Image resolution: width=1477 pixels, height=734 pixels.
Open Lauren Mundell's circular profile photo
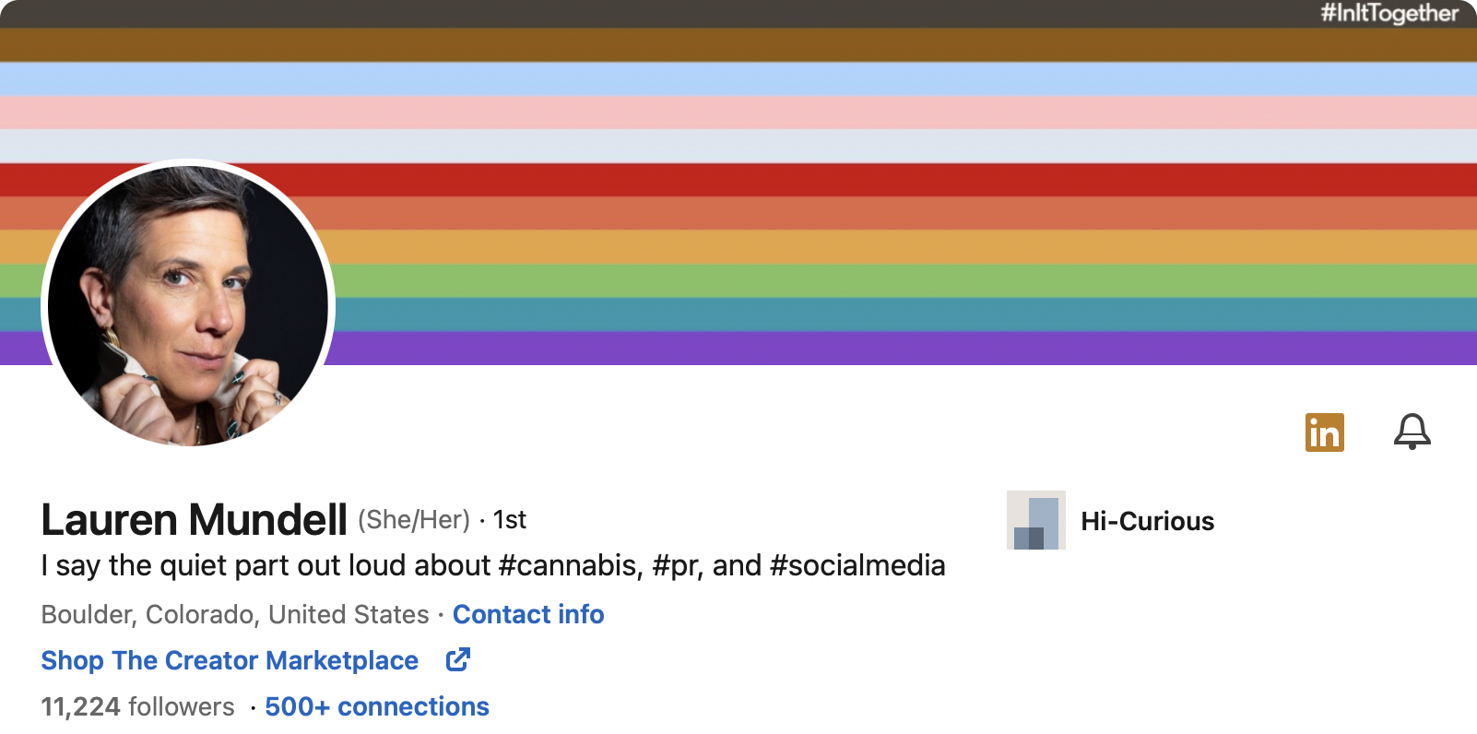click(x=188, y=306)
